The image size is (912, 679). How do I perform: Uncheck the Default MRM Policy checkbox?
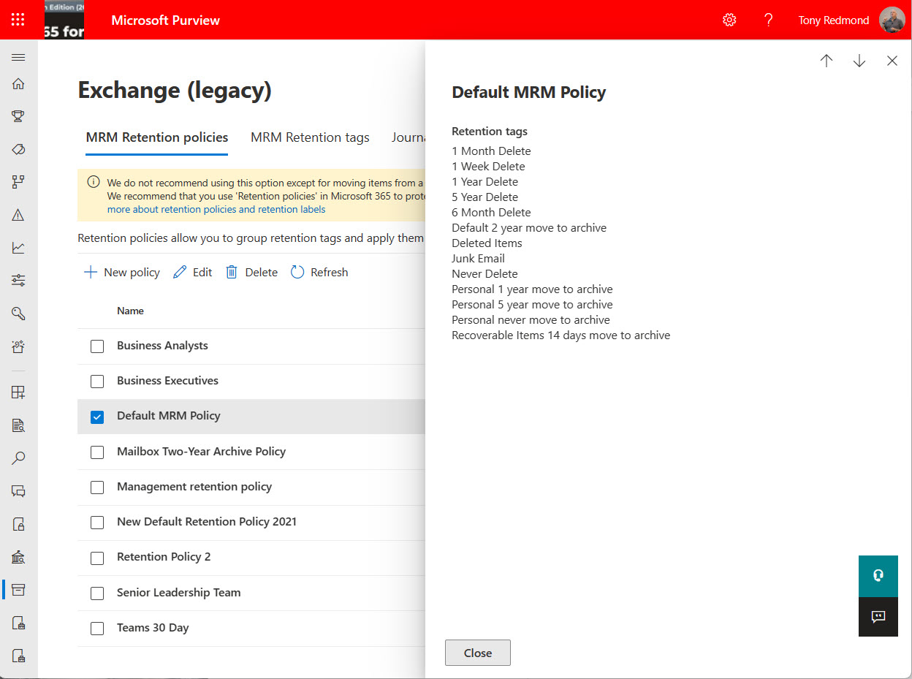coord(97,417)
